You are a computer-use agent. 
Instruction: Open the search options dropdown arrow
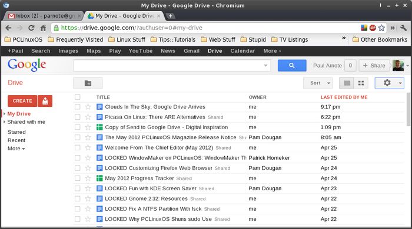[265, 66]
